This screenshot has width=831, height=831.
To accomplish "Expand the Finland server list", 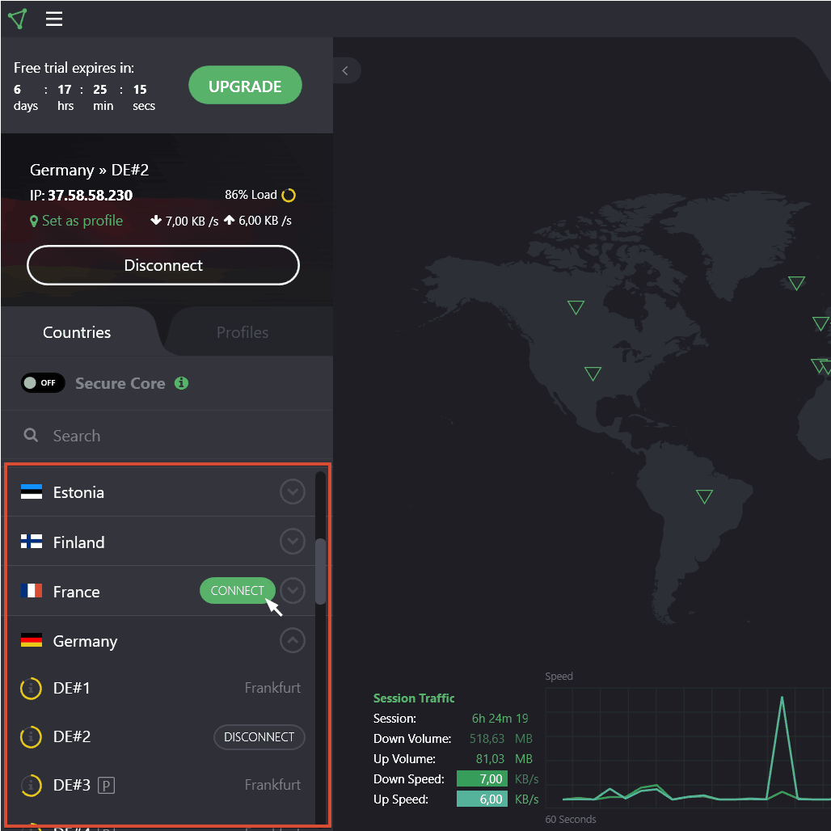I will point(293,541).
